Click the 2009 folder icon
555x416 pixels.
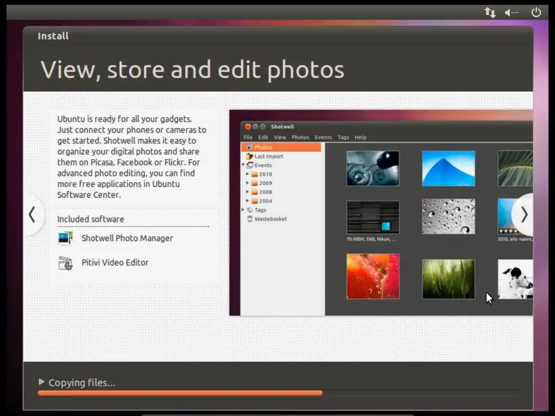[255, 183]
